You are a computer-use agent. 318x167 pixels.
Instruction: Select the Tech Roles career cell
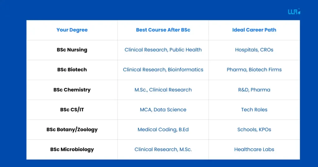pyautogui.click(x=254, y=110)
